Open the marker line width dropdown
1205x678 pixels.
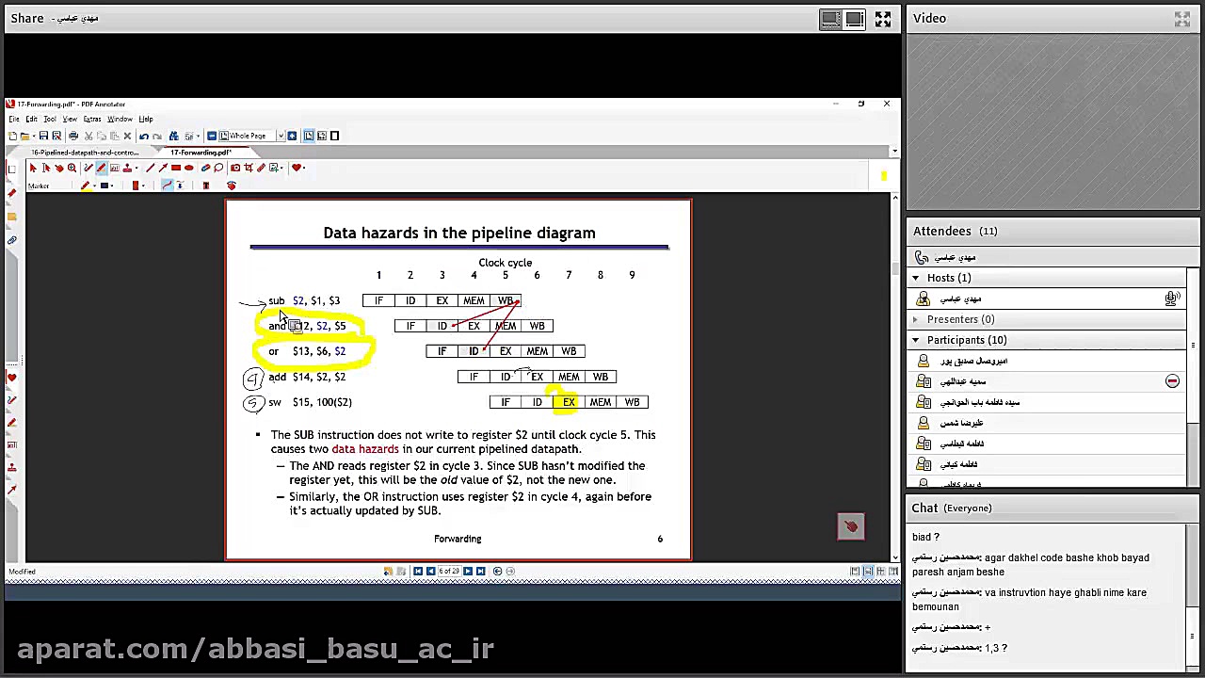click(114, 186)
